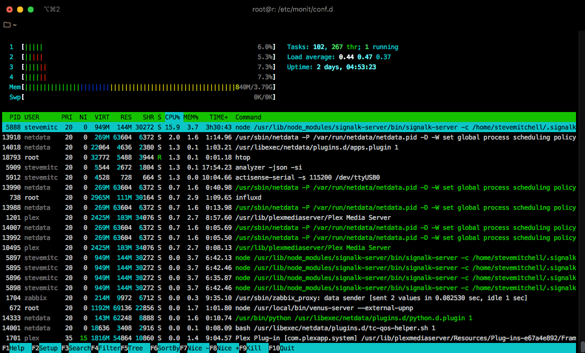This screenshot has width=585, height=353.
Task: Select the analyzer -json -si process row
Action: [x=289, y=168]
